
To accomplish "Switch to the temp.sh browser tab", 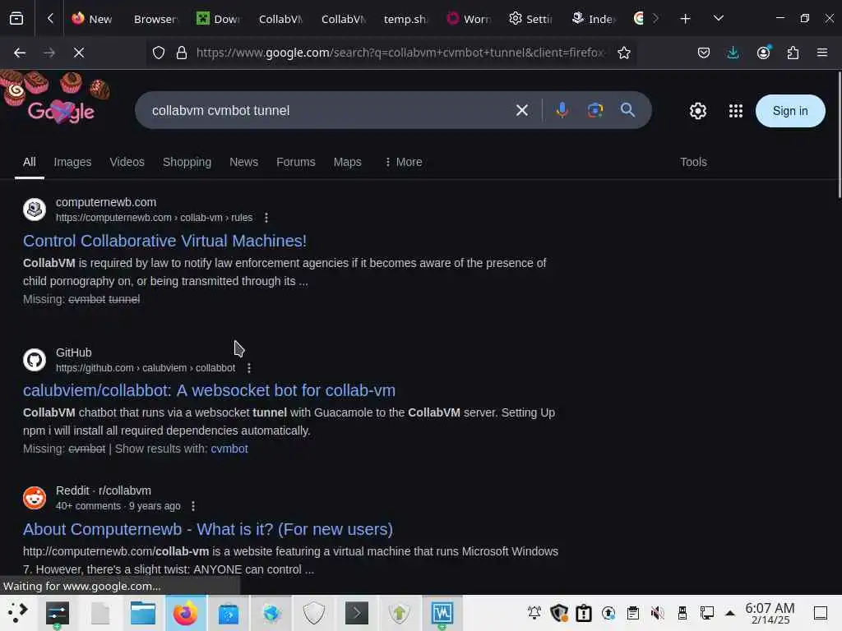I will (405, 19).
